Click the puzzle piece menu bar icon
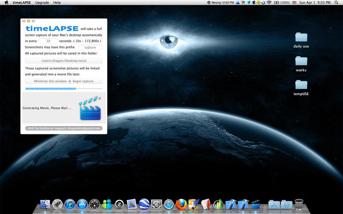 point(253,3)
